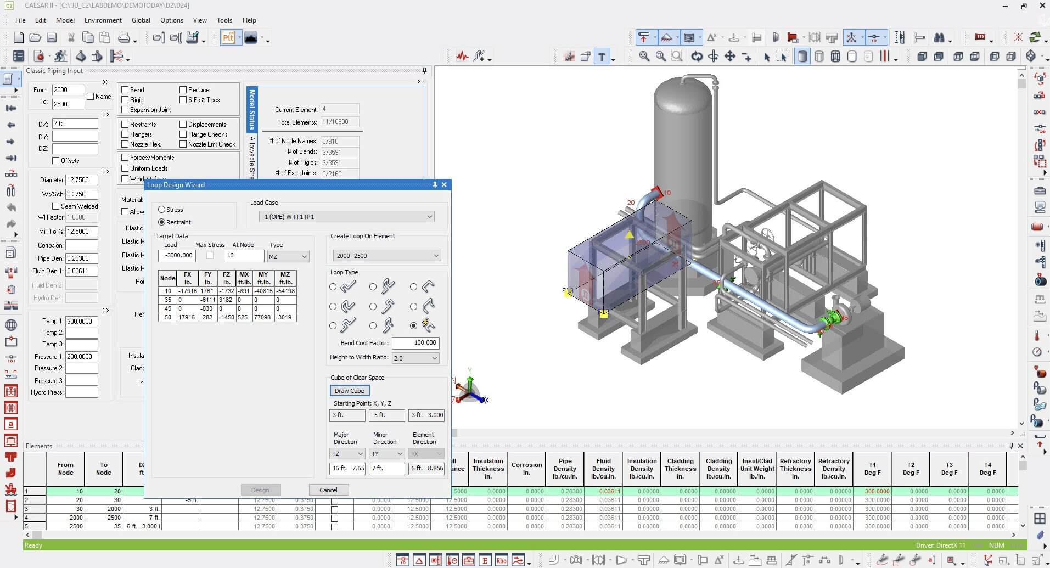Click the Print icon in toolbar
Screen dimensions: 1050x568
(124, 38)
